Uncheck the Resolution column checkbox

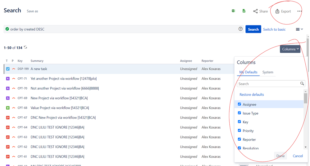click(x=240, y=148)
